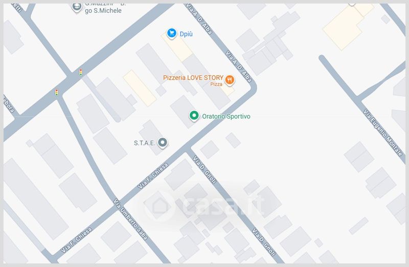Open the Dpiù place label
The height and width of the screenshot is (267, 409).
point(186,34)
